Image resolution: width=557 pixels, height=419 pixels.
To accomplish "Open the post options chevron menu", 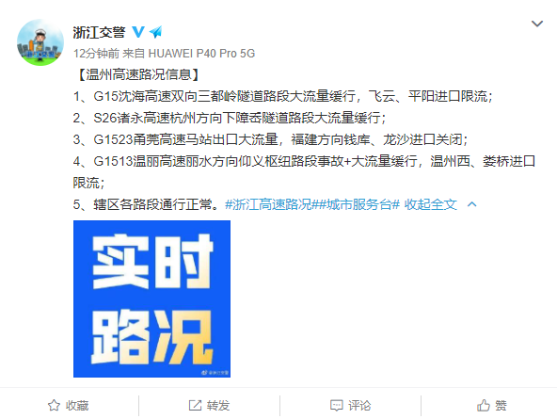I will click(x=537, y=24).
